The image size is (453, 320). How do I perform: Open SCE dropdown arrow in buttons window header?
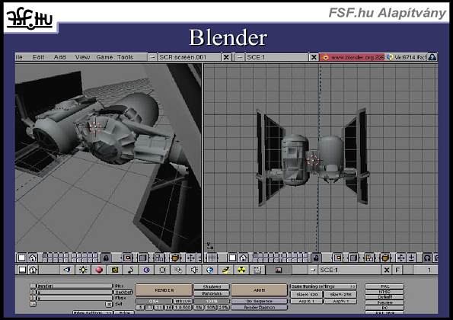tap(313, 270)
